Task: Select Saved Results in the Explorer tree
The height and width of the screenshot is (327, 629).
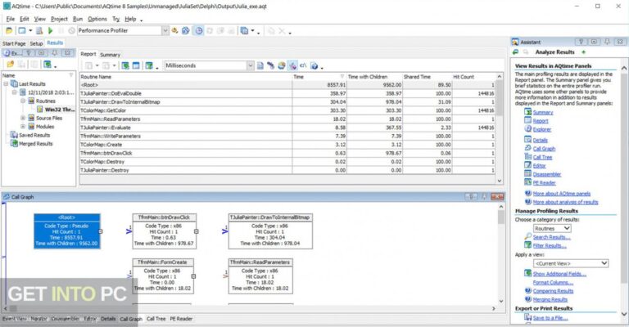Action: (34, 135)
